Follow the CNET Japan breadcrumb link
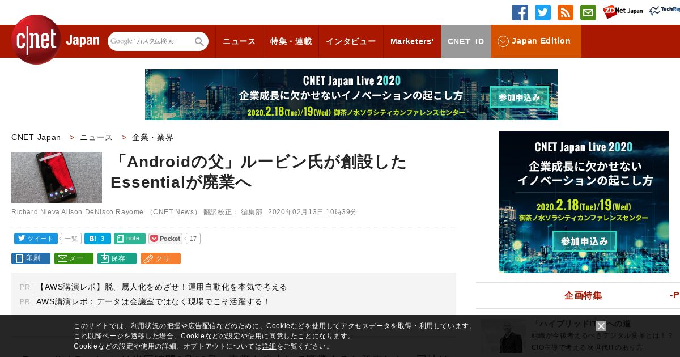The image size is (680, 357). [36, 137]
